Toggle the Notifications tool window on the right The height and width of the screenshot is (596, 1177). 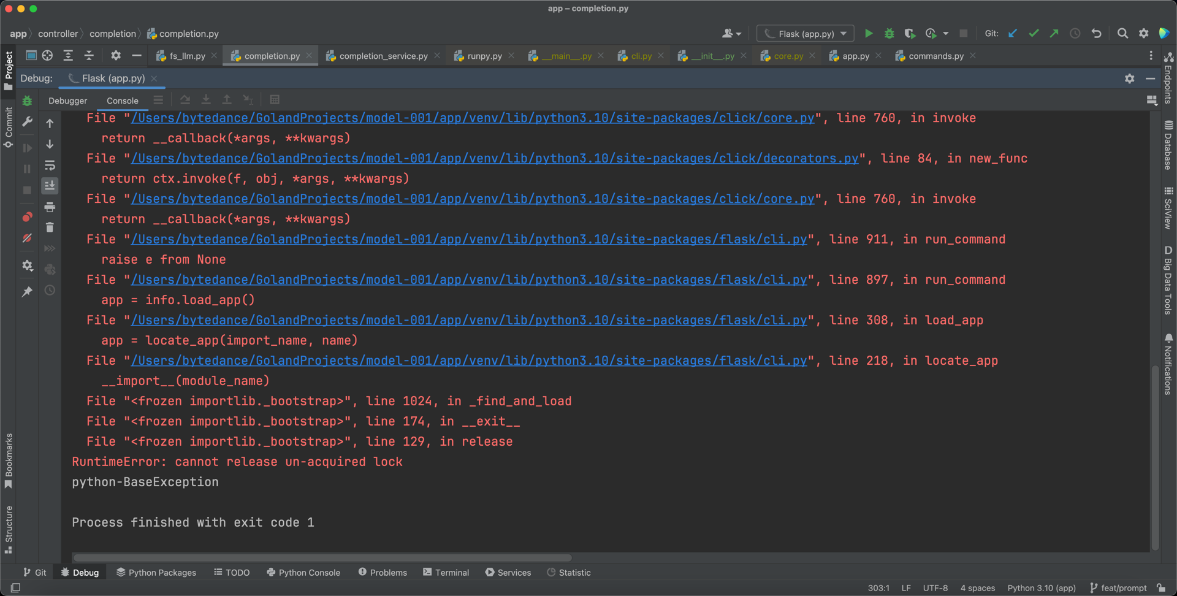(1168, 364)
